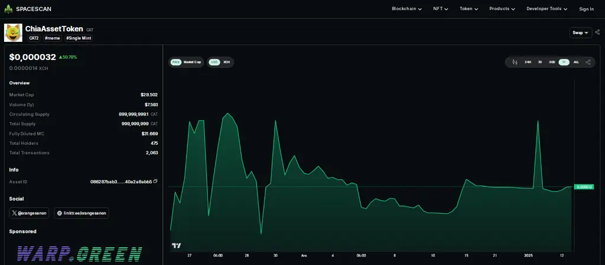Open the Swap dropdown button
The image size is (605, 265).
click(x=581, y=33)
